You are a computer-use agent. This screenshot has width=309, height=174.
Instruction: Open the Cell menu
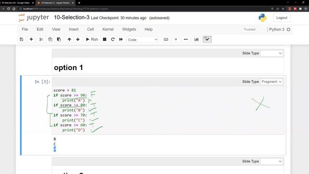click(x=90, y=29)
